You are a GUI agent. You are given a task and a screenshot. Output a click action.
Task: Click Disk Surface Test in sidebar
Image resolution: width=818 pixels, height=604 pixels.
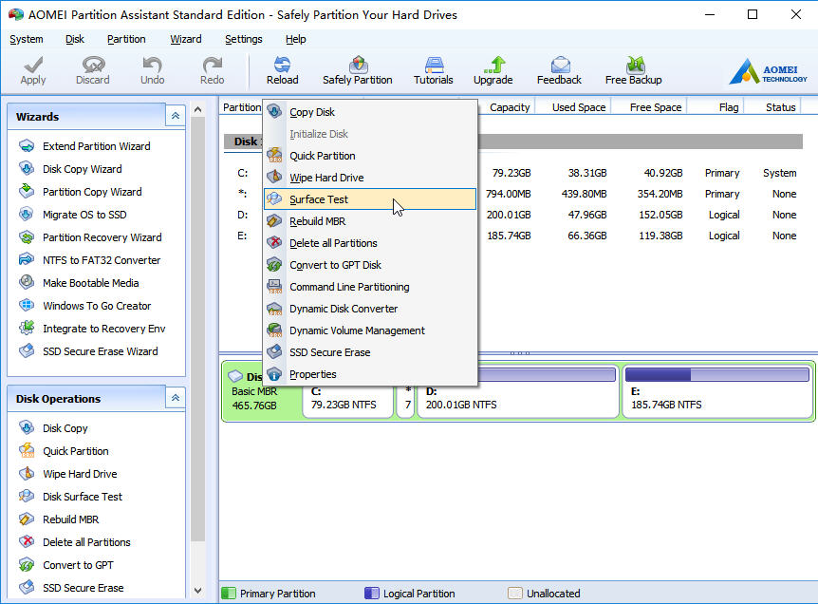tap(83, 497)
